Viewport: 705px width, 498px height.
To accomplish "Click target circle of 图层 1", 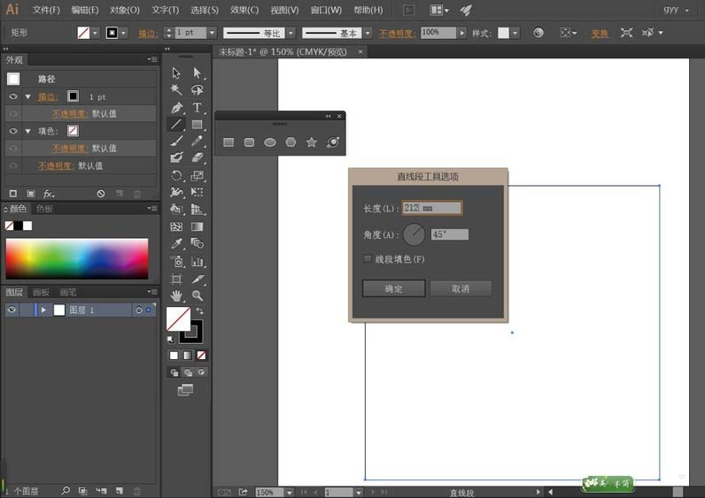I will point(139,310).
